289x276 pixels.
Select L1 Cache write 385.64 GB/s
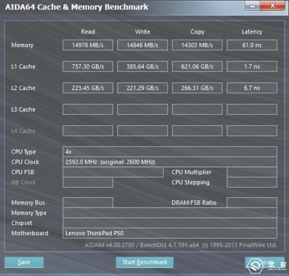click(142, 66)
